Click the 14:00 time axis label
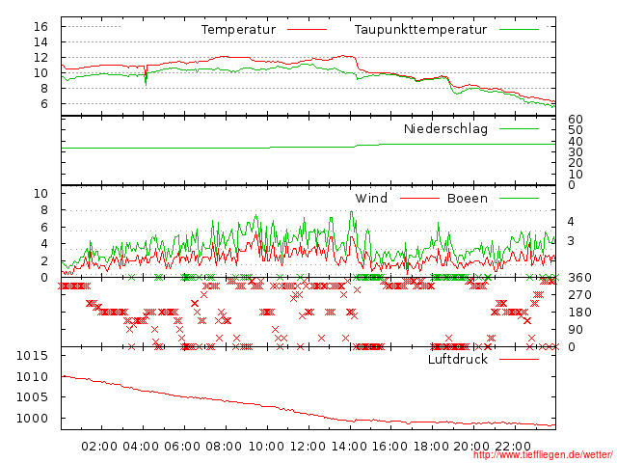Viewport: 617px width, 463px height. pyautogui.click(x=349, y=447)
